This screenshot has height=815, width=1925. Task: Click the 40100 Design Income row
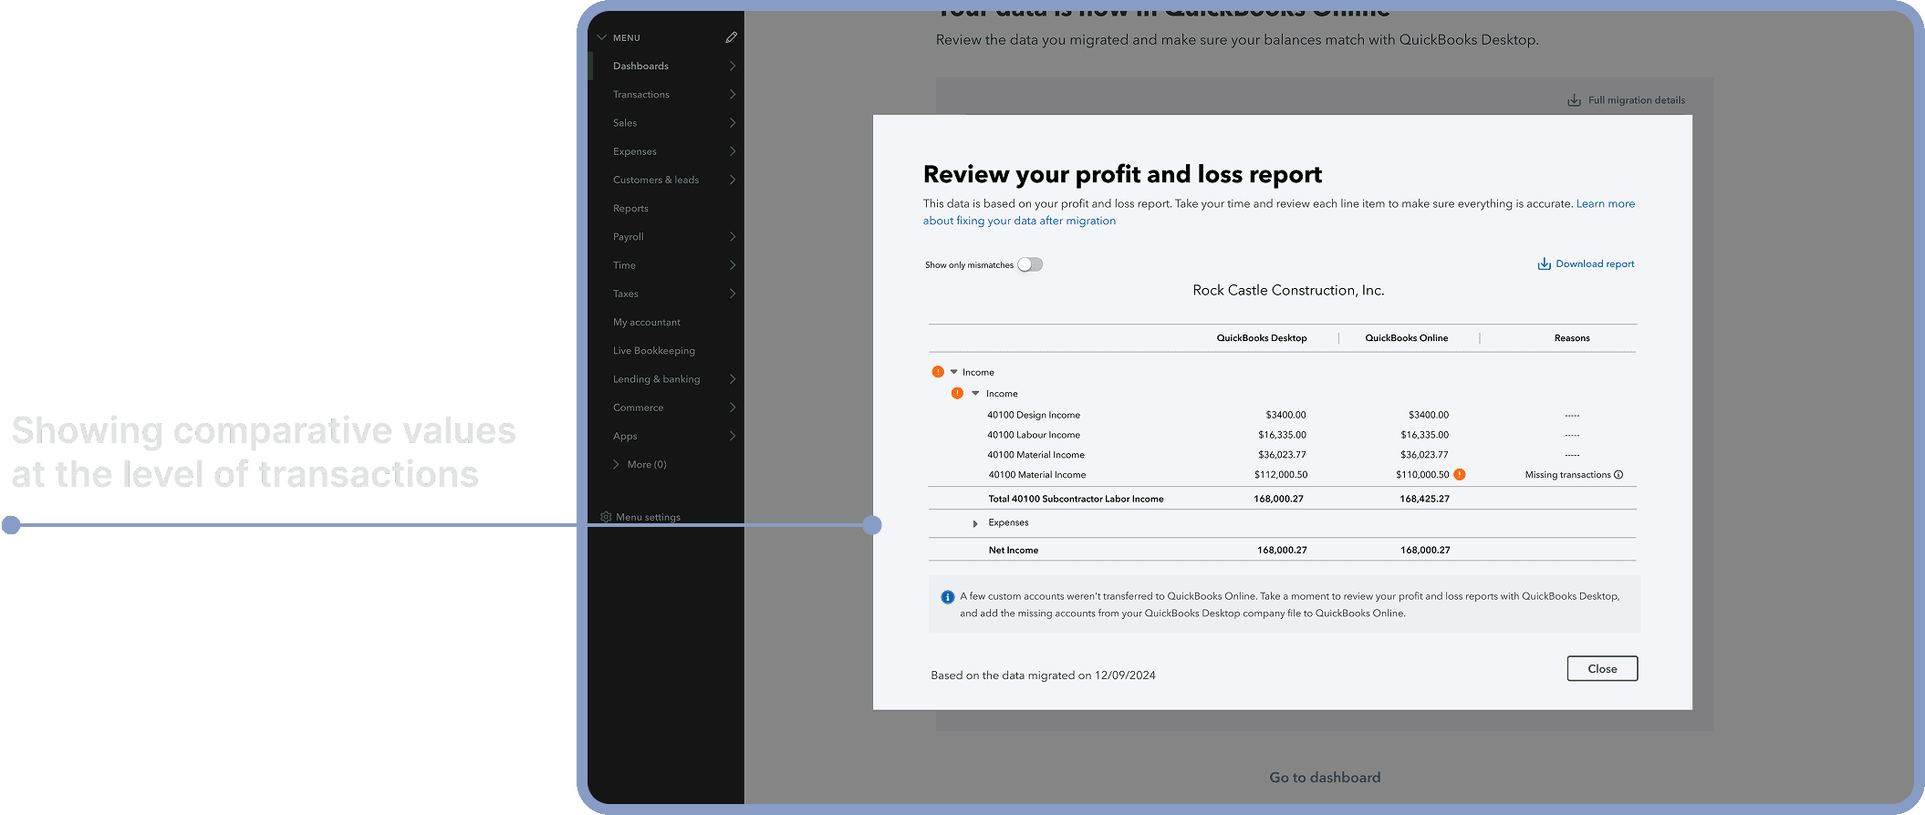click(1282, 415)
